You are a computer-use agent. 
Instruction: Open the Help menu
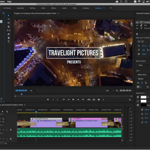click(9, 1)
